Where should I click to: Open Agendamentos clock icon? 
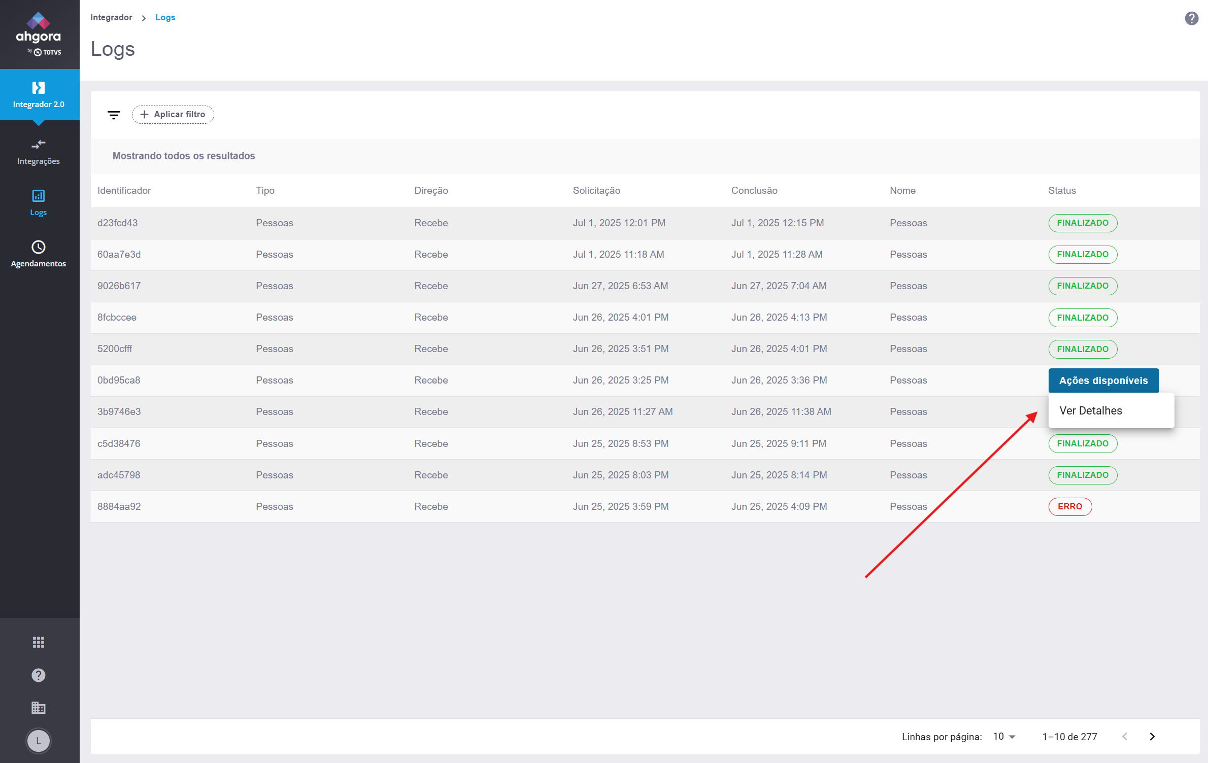coord(39,247)
